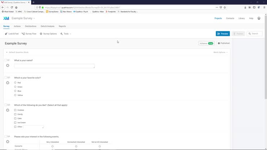Select Very Interested for Concerts
Screen dimensions: 267x150
point(52,146)
